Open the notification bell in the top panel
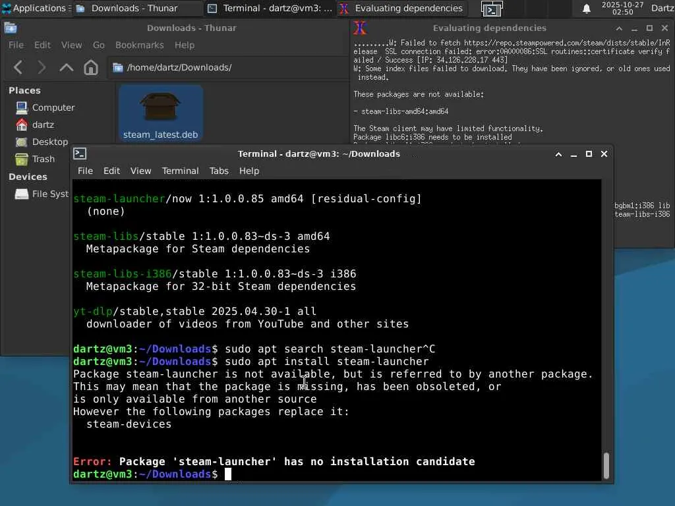The image size is (675, 506). pyautogui.click(x=586, y=8)
